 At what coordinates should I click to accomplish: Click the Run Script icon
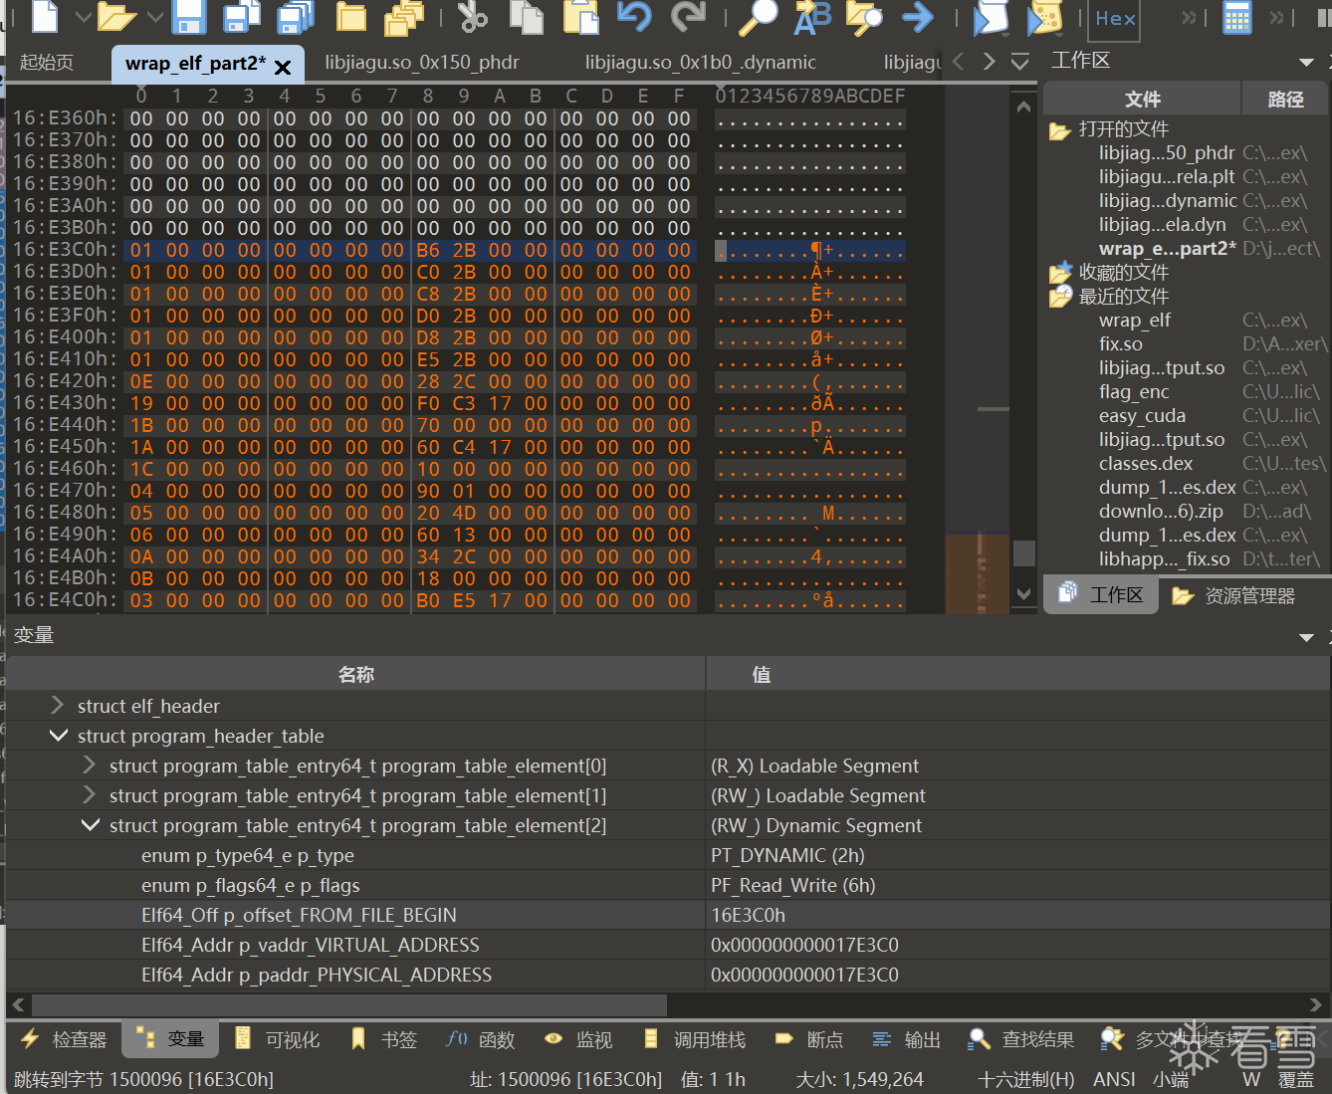pyautogui.click(x=1044, y=17)
